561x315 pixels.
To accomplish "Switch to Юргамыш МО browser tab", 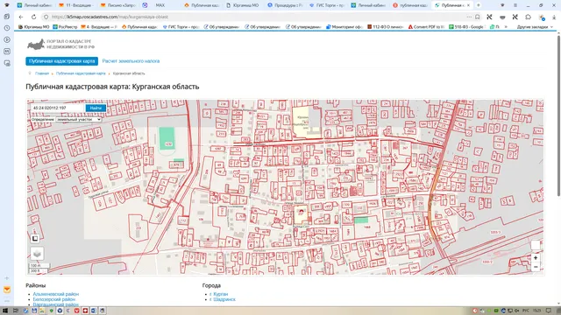I will pyautogui.click(x=244, y=5).
